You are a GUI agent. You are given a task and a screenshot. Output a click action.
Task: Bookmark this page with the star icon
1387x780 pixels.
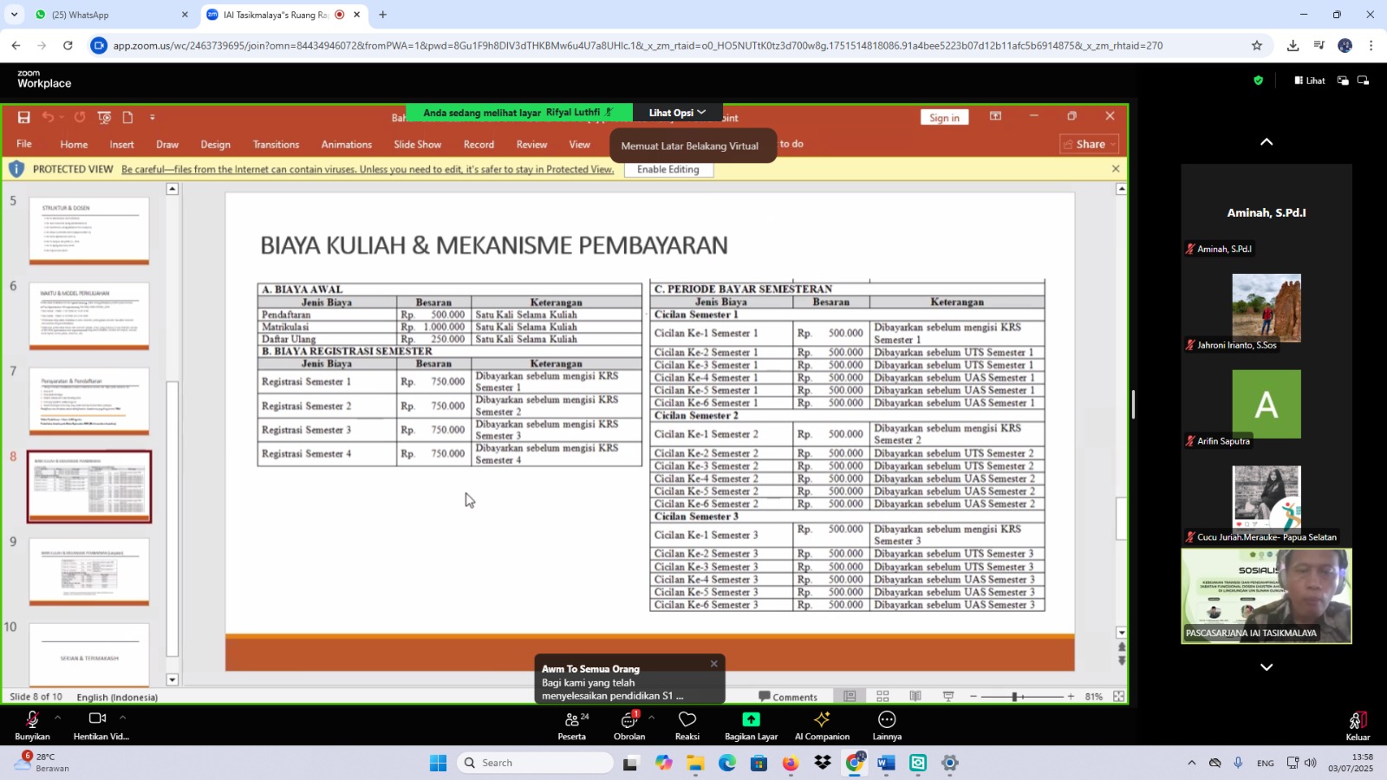point(1256,46)
